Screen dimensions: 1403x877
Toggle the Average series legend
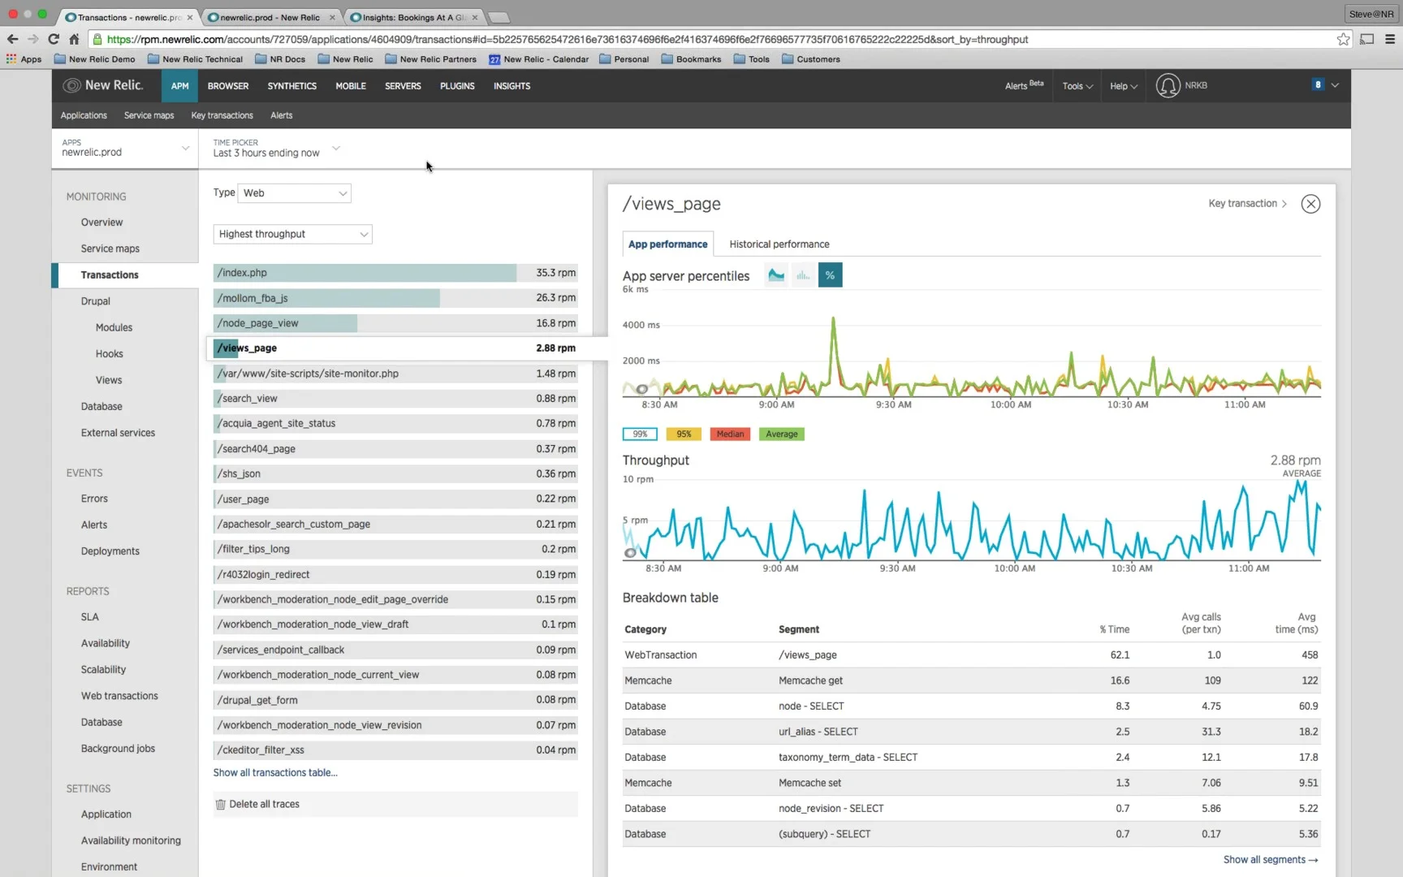[x=781, y=434]
